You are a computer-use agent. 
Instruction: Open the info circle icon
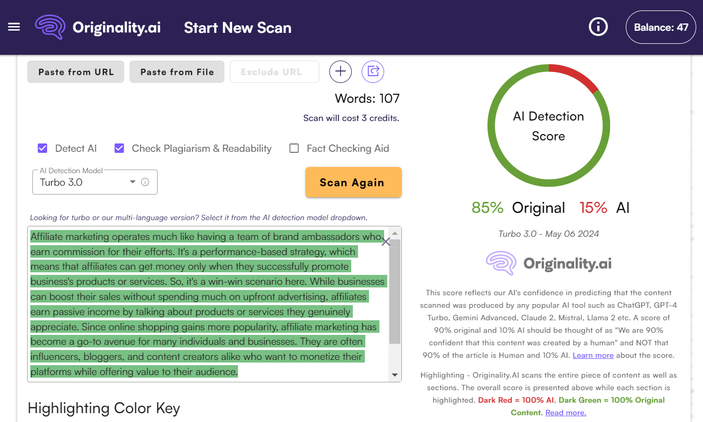[598, 27]
